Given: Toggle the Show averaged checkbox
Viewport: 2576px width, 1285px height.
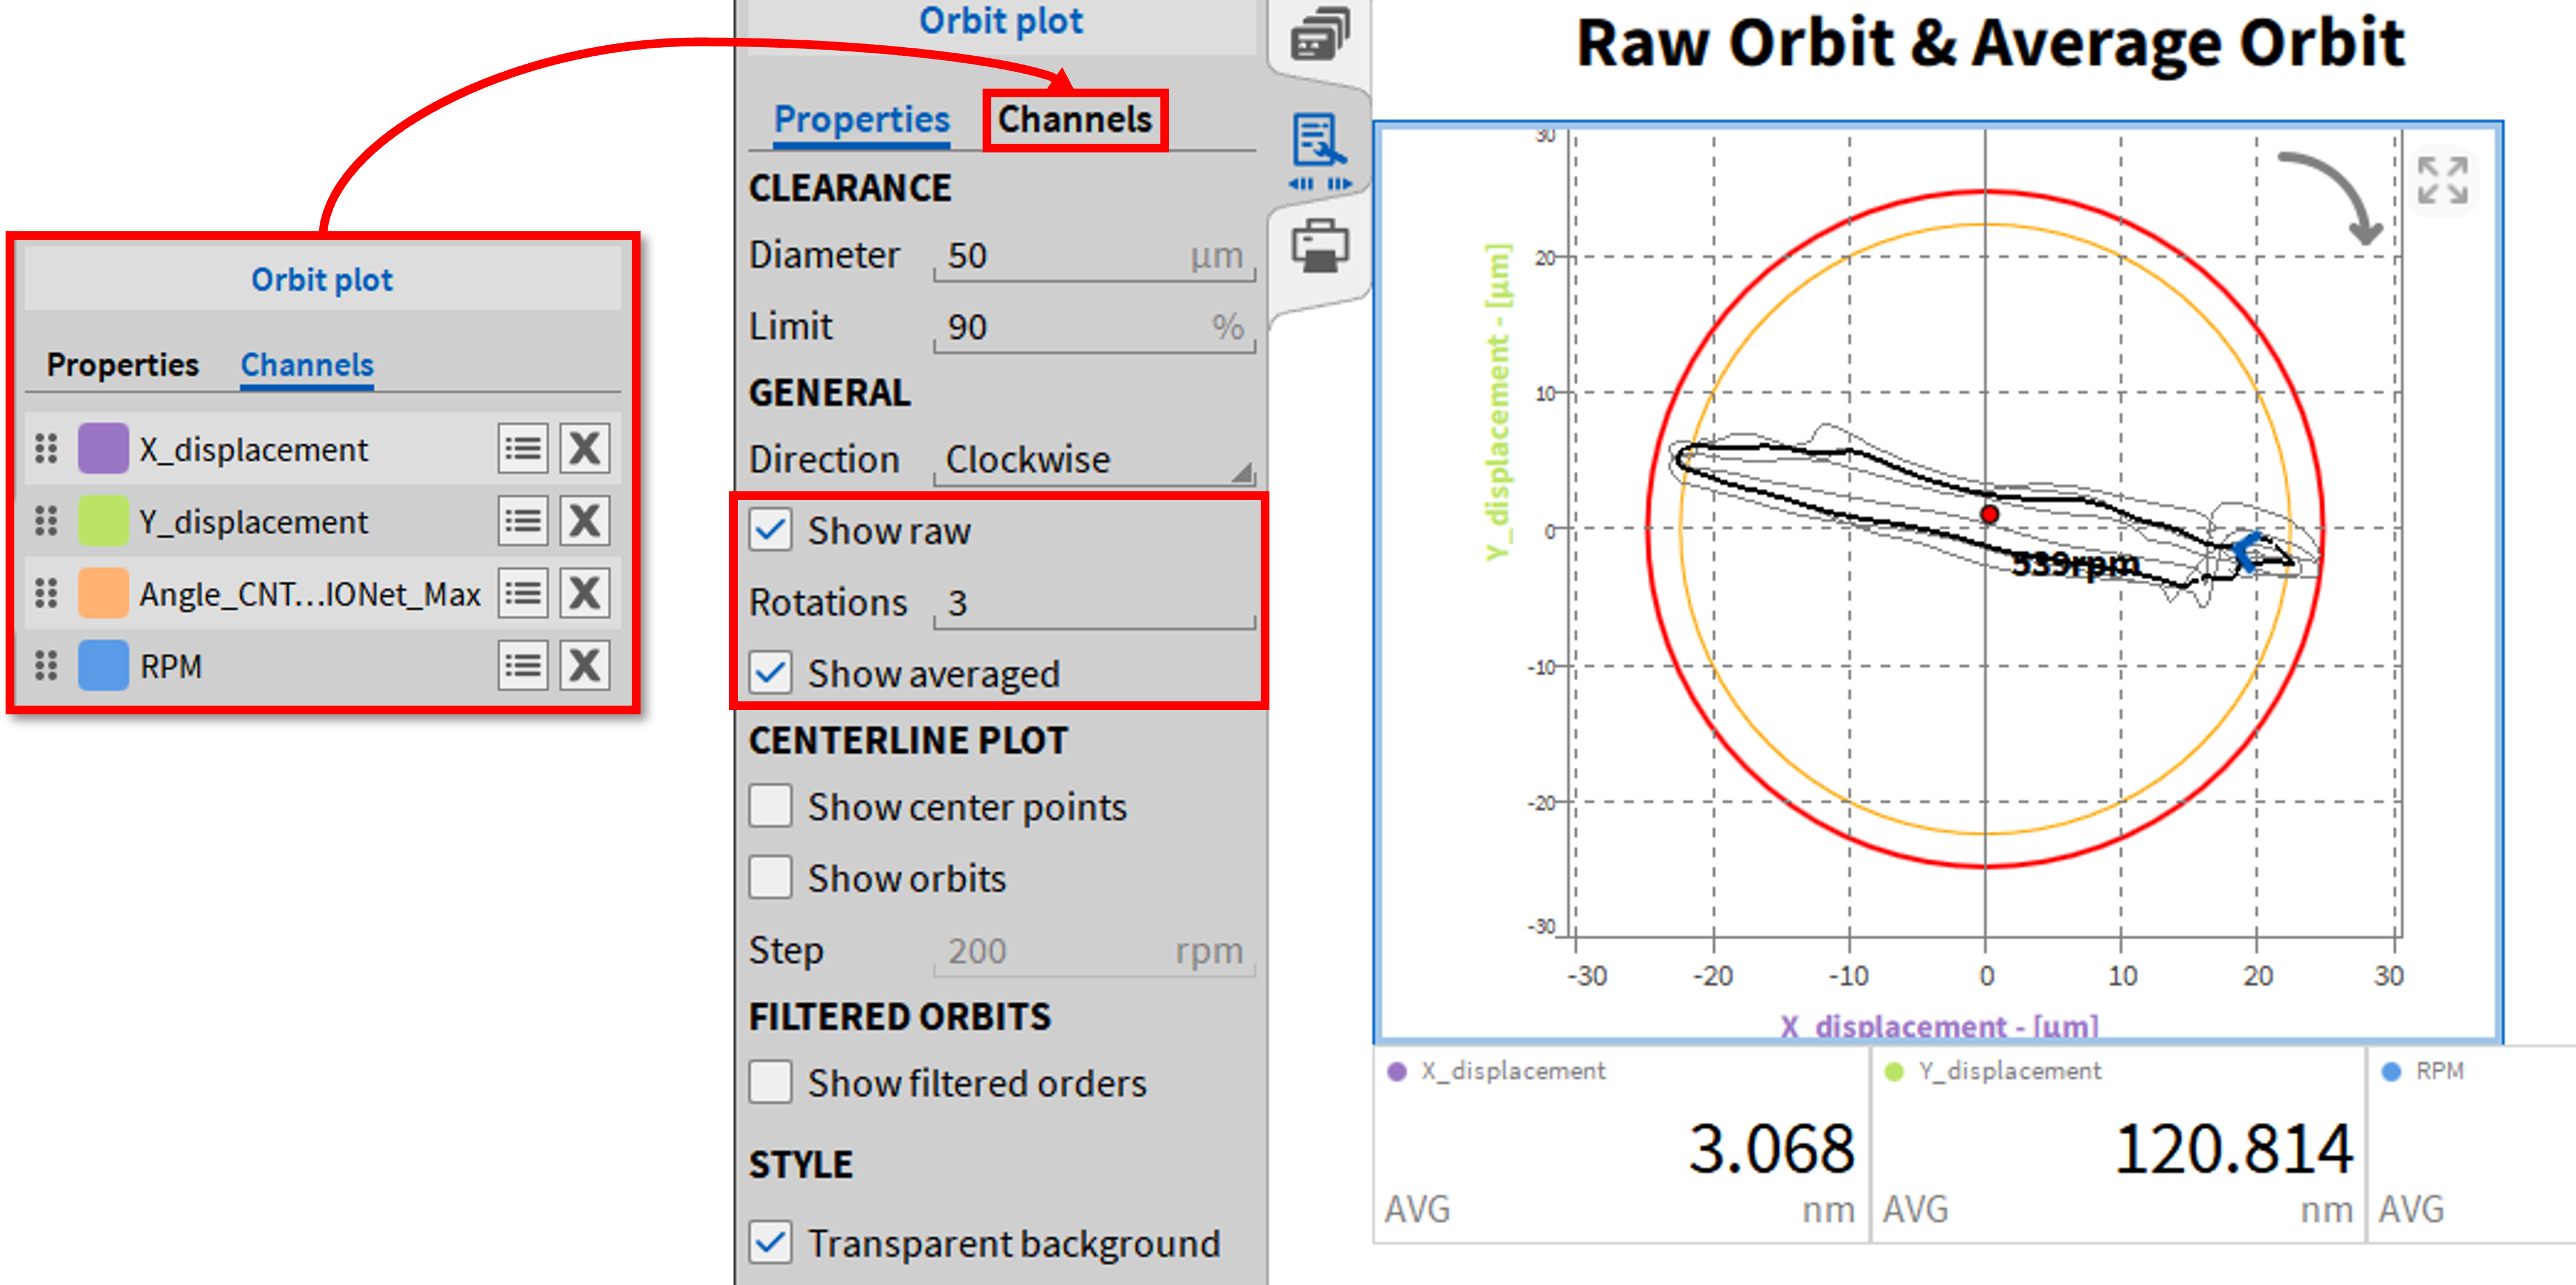Looking at the screenshot, I should click(771, 673).
